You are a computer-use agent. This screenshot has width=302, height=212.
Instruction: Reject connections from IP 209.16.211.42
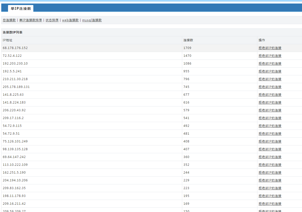tap(270, 204)
